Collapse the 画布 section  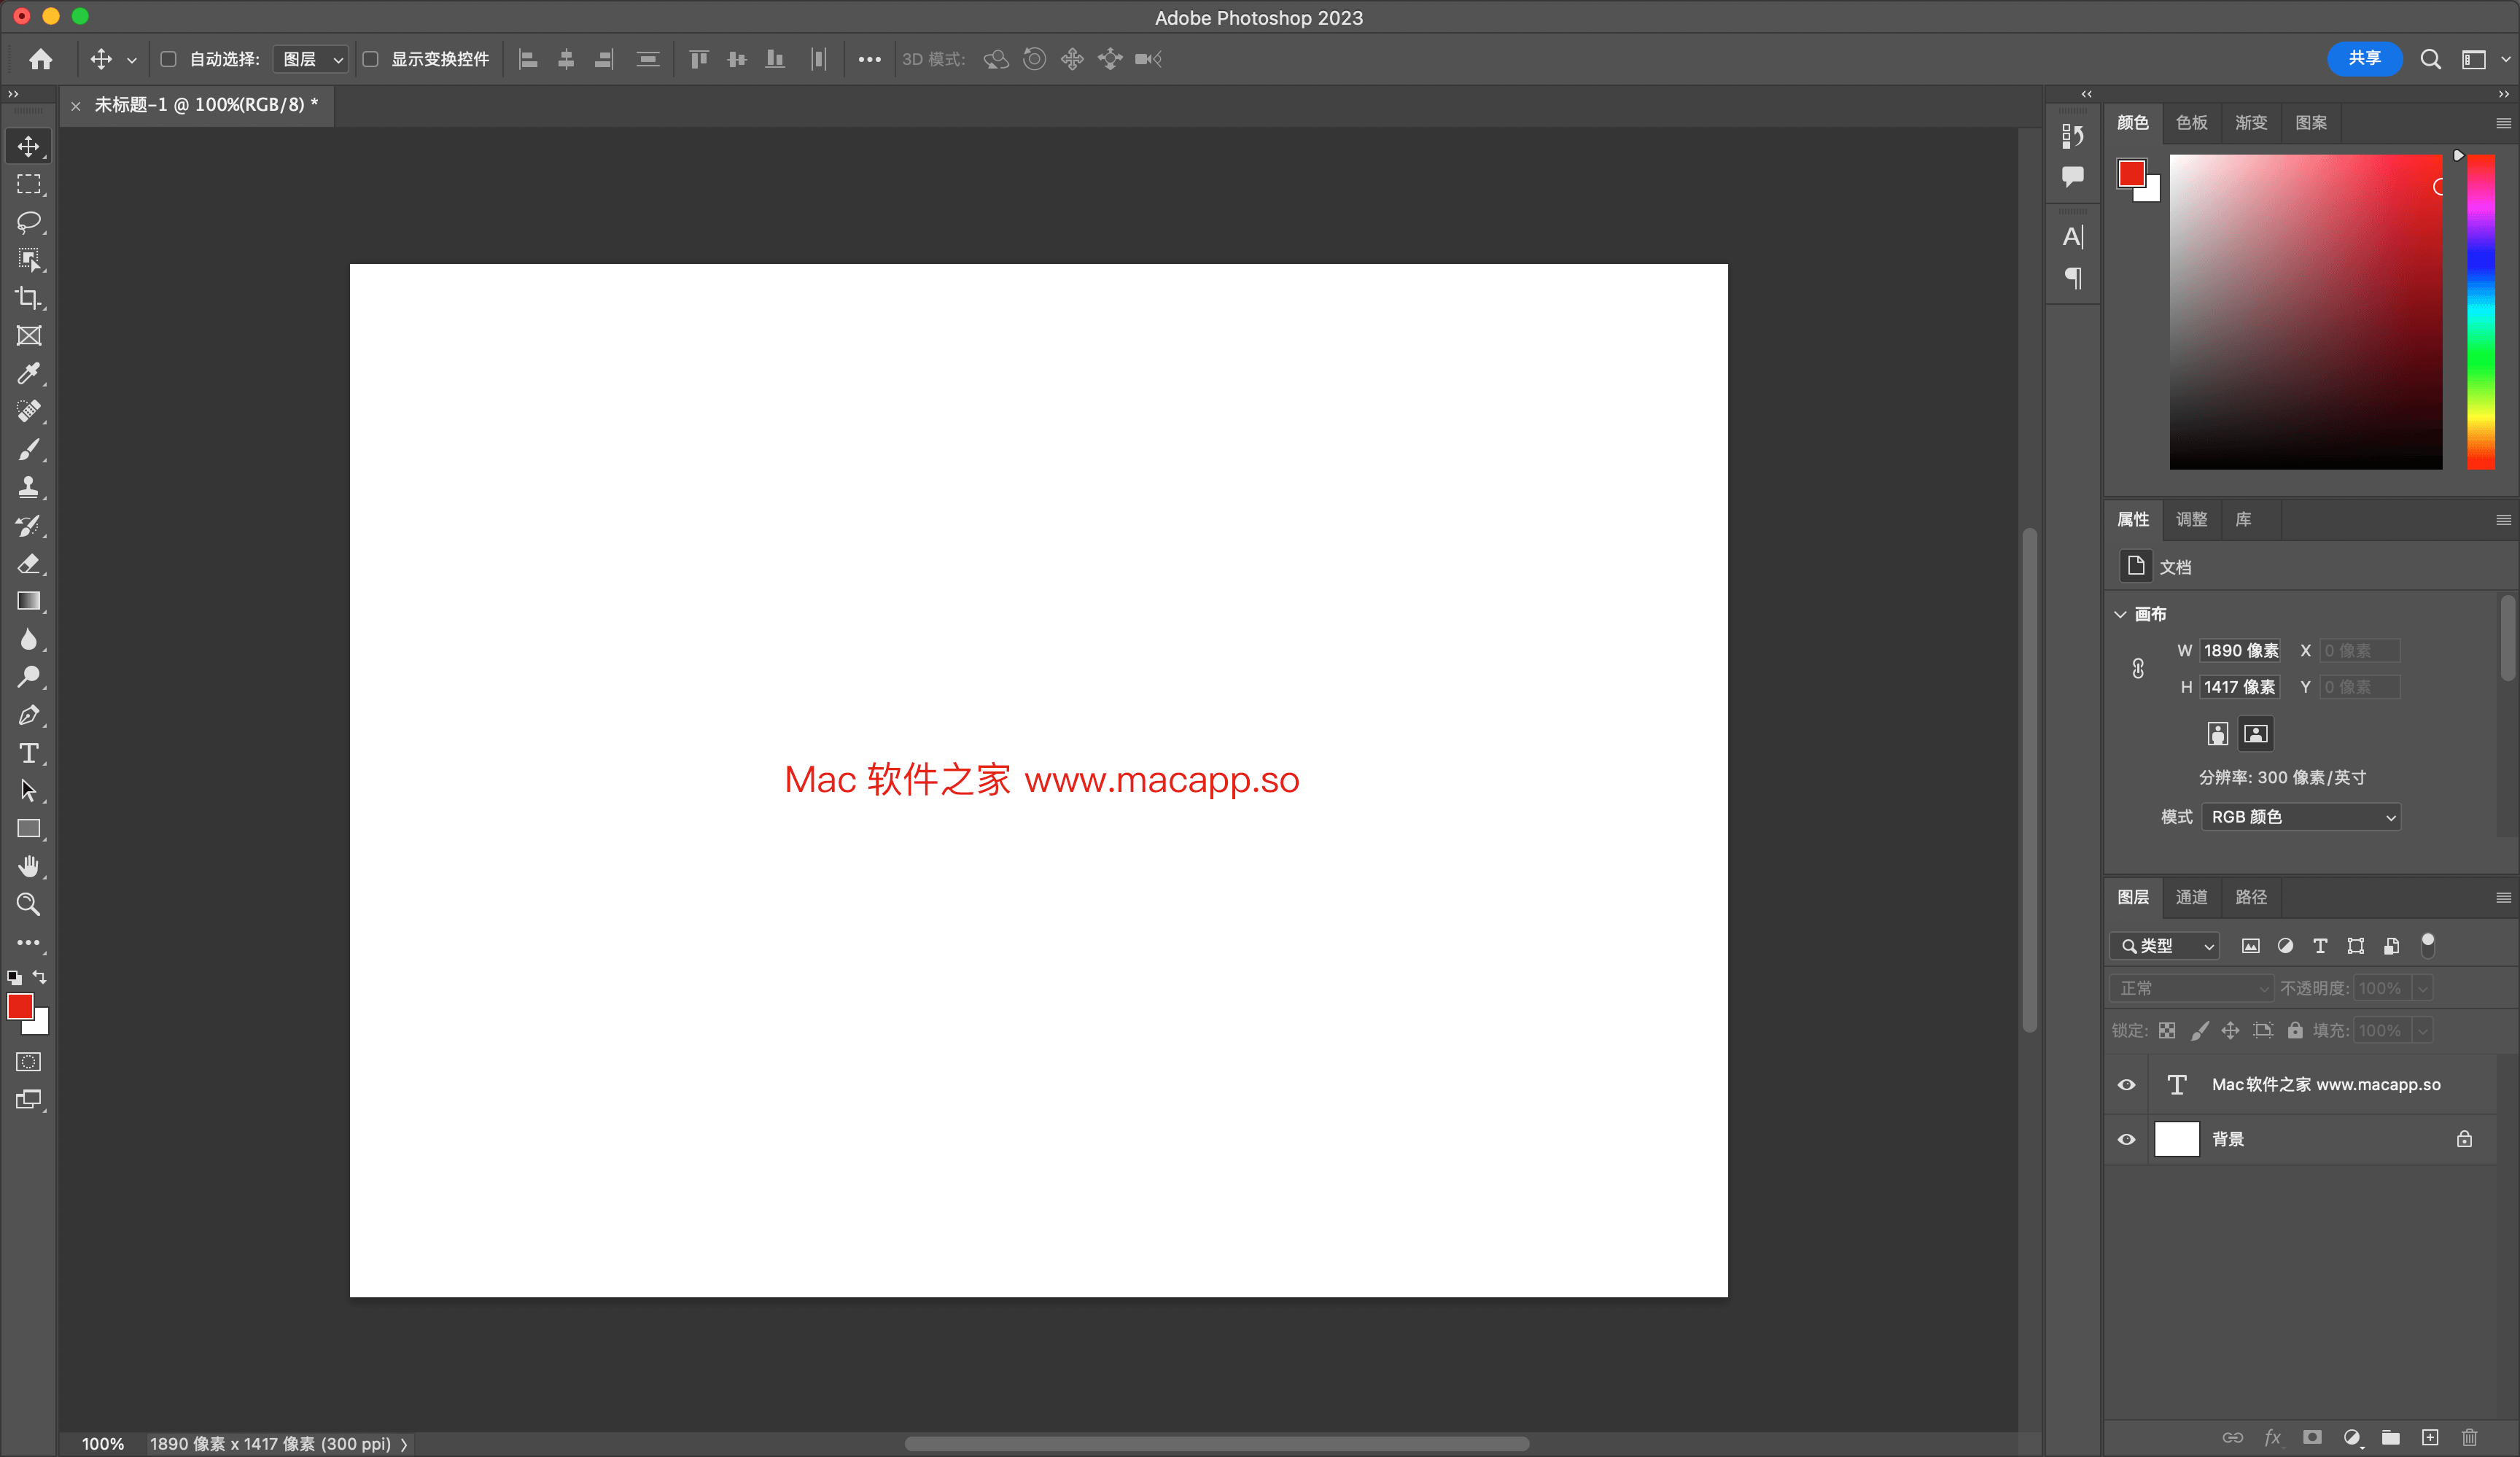[x=2120, y=614]
